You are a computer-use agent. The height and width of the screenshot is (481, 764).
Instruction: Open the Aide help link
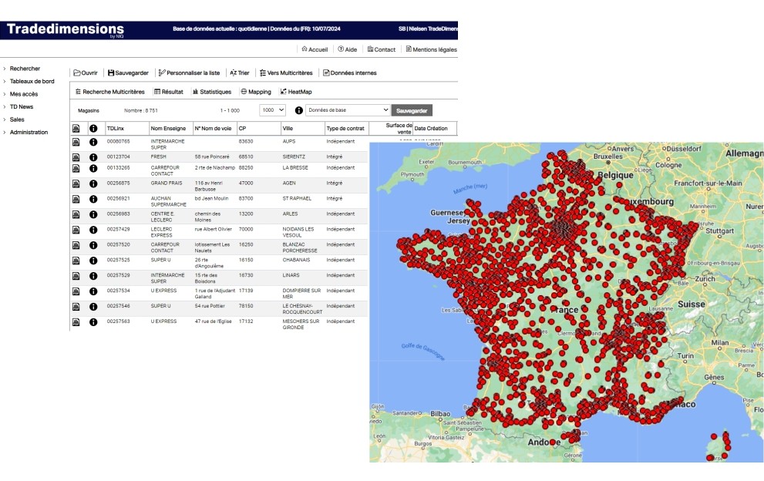click(x=348, y=49)
